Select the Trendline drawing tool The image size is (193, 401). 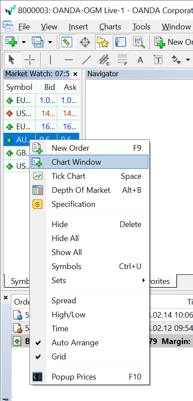point(87,60)
